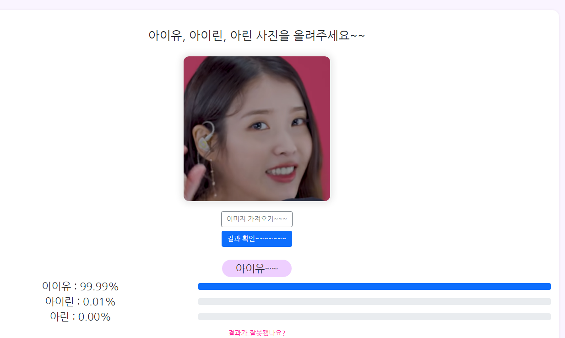Click the gray 아이린 progress bar
The width and height of the screenshot is (565, 338).
pos(375,302)
